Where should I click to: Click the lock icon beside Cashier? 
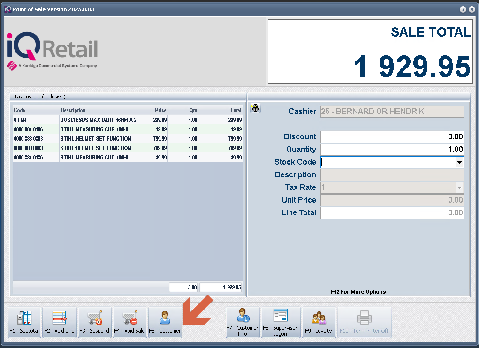tap(255, 108)
